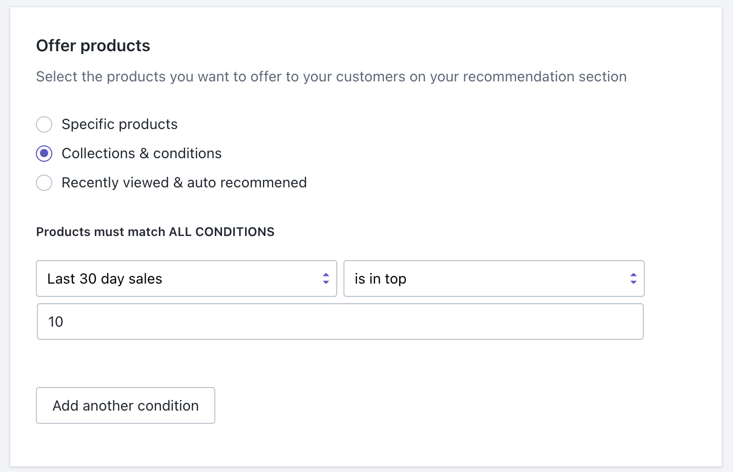Click the down arrow in is in top selector

pyautogui.click(x=634, y=282)
